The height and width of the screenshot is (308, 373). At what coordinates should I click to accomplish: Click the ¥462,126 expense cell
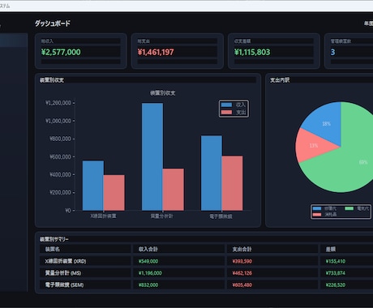(242, 273)
